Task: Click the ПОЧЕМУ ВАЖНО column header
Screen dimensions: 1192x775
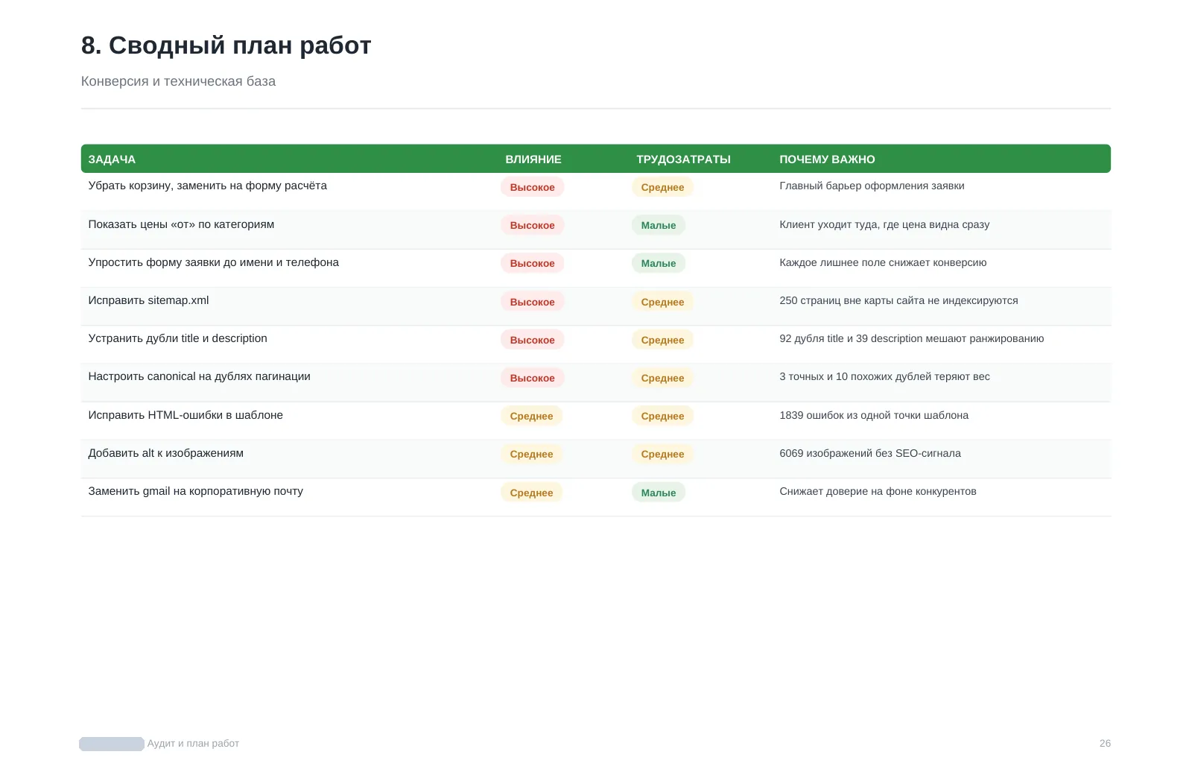Action: (827, 159)
